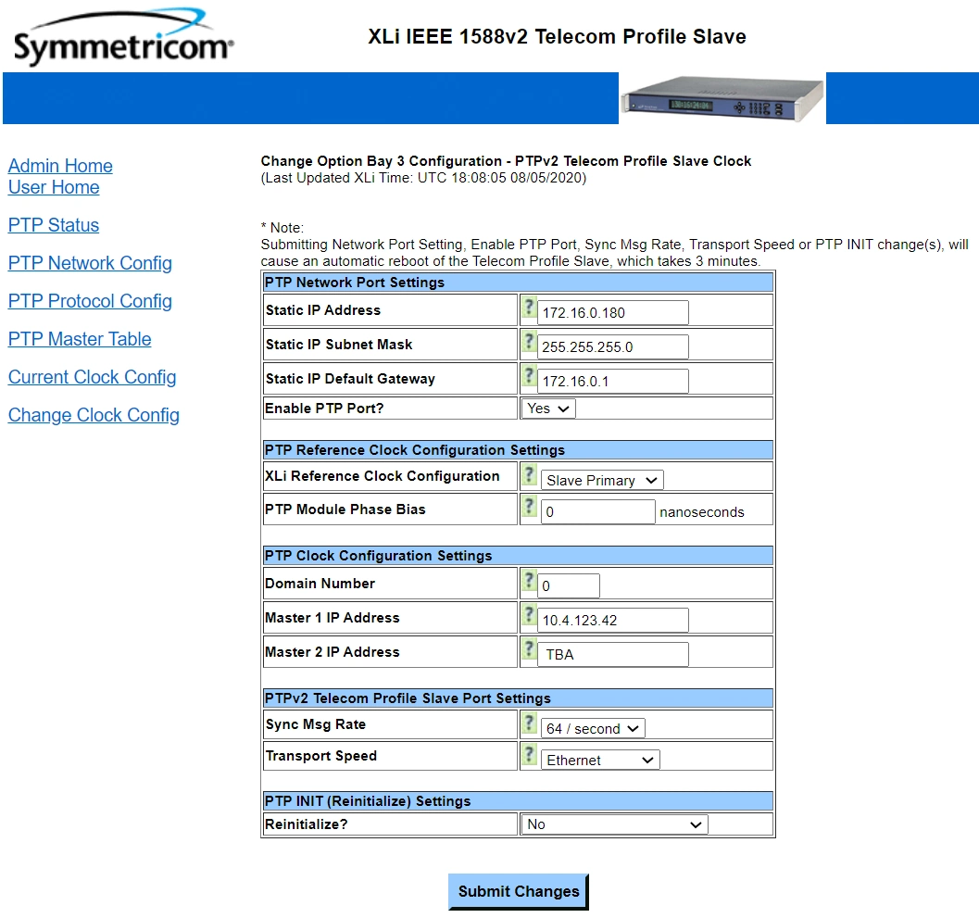Viewport: 979px width, 918px height.
Task: Click help icon for Static IP Subnet Mask
Action: [x=529, y=342]
